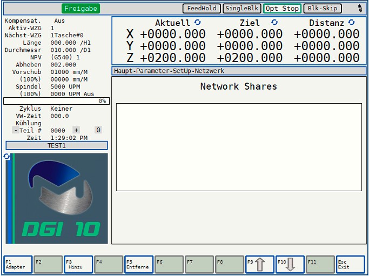Increase part count with plus button

[x=76, y=130]
